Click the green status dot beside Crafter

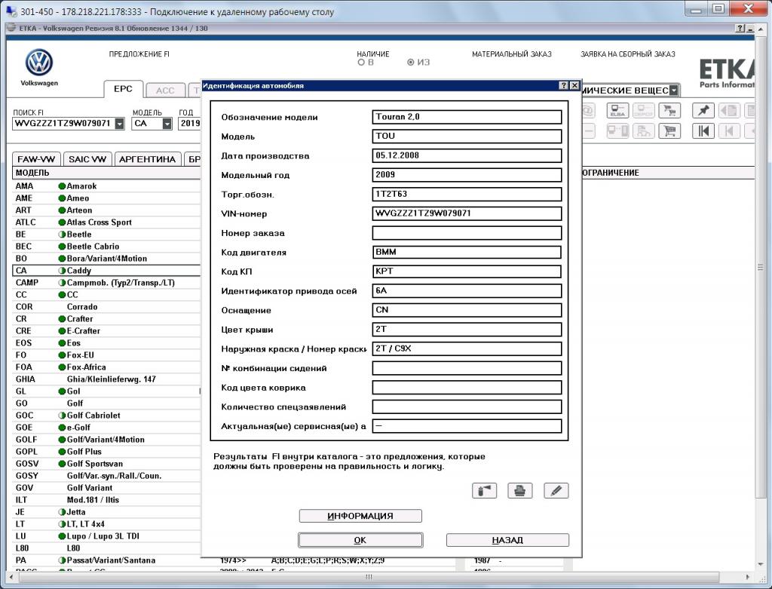tap(62, 319)
